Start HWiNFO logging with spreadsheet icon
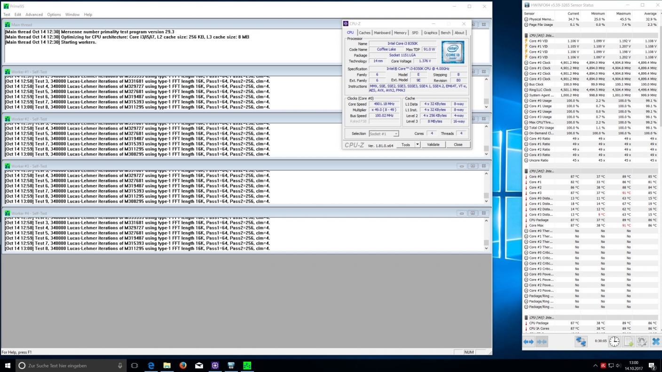The width and height of the screenshot is (662, 372). pos(628,342)
